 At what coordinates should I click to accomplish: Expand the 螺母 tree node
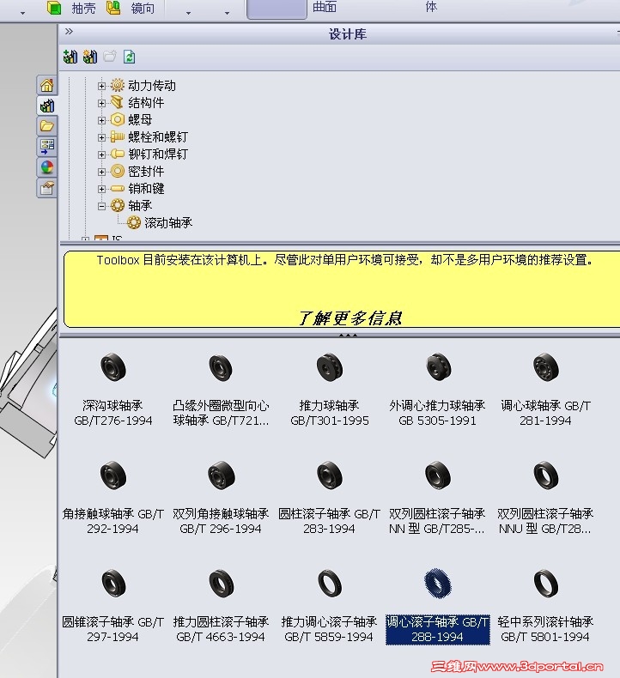tap(101, 120)
